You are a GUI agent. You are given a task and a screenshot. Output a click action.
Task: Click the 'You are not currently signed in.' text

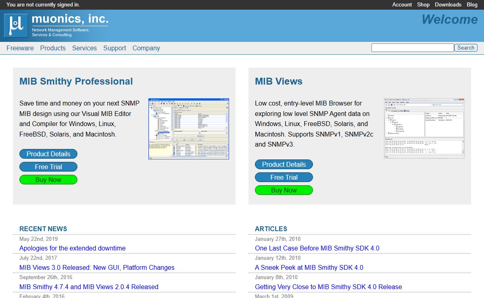point(43,5)
